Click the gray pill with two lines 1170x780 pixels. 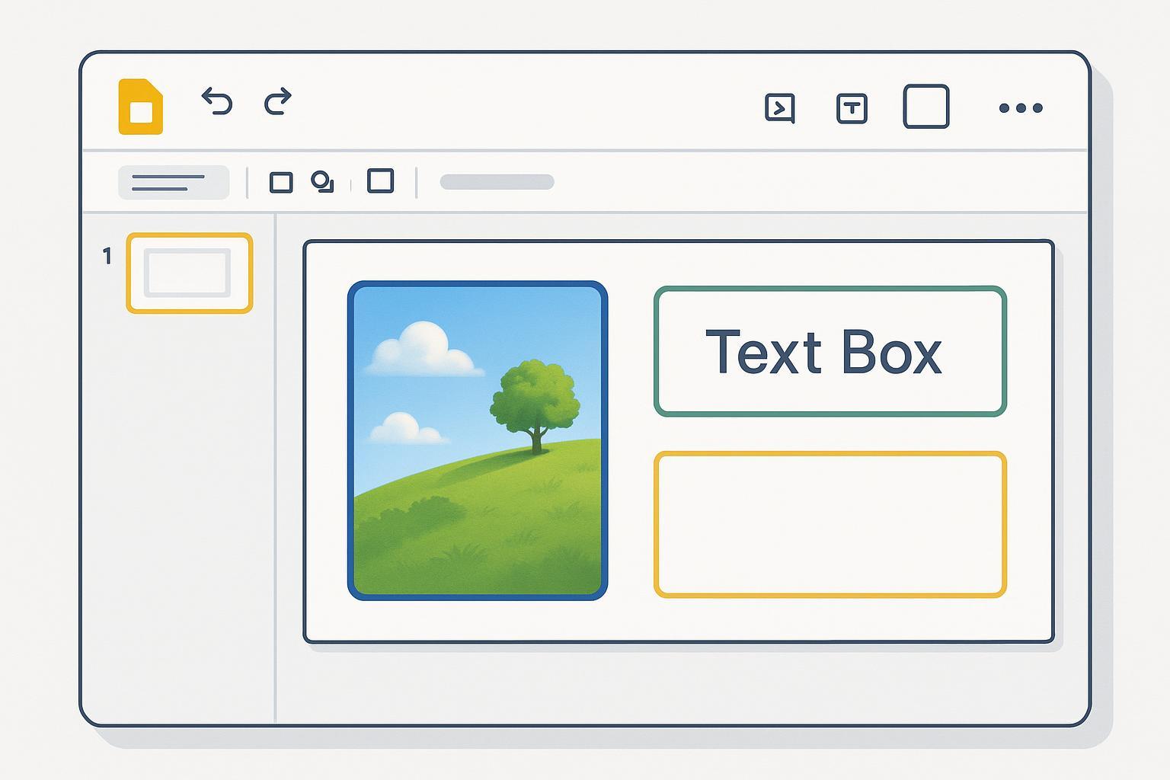click(x=173, y=183)
